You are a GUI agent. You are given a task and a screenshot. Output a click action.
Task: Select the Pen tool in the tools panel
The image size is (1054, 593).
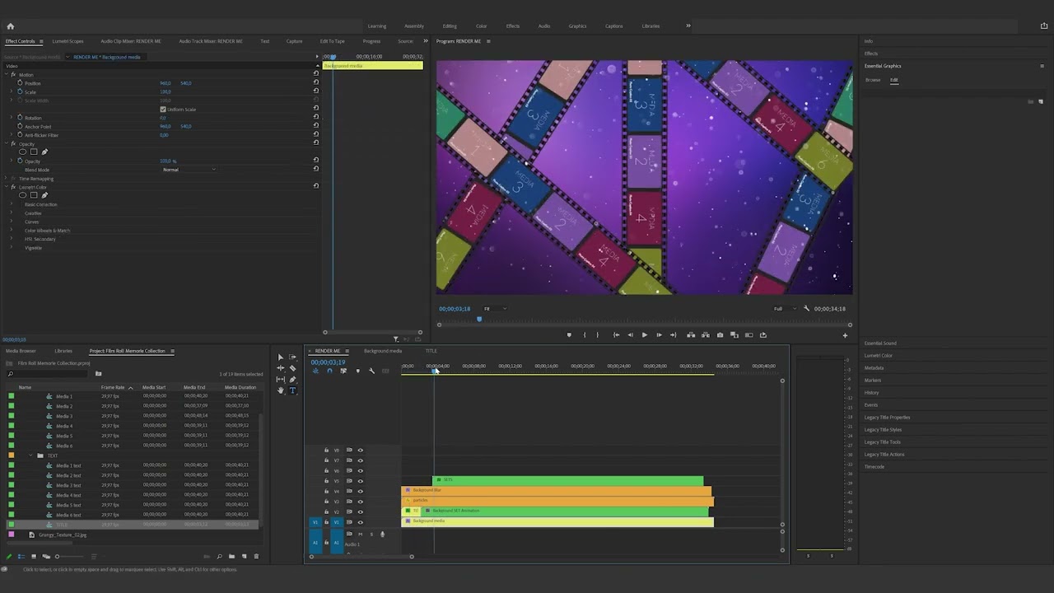(292, 380)
